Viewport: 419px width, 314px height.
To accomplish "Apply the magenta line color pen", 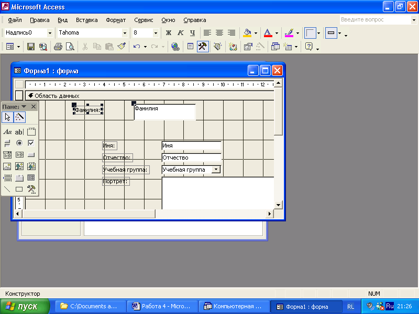I will click(289, 33).
